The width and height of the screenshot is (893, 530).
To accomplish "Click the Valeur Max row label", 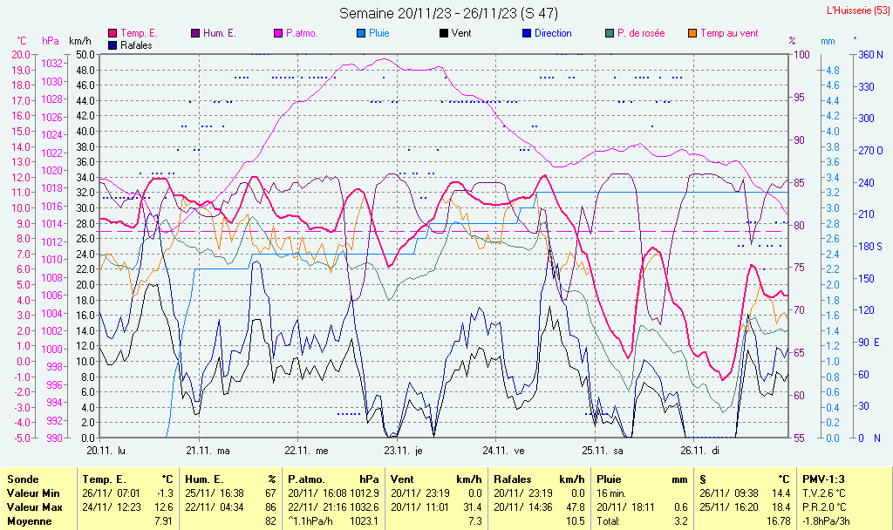I will 34,506.
